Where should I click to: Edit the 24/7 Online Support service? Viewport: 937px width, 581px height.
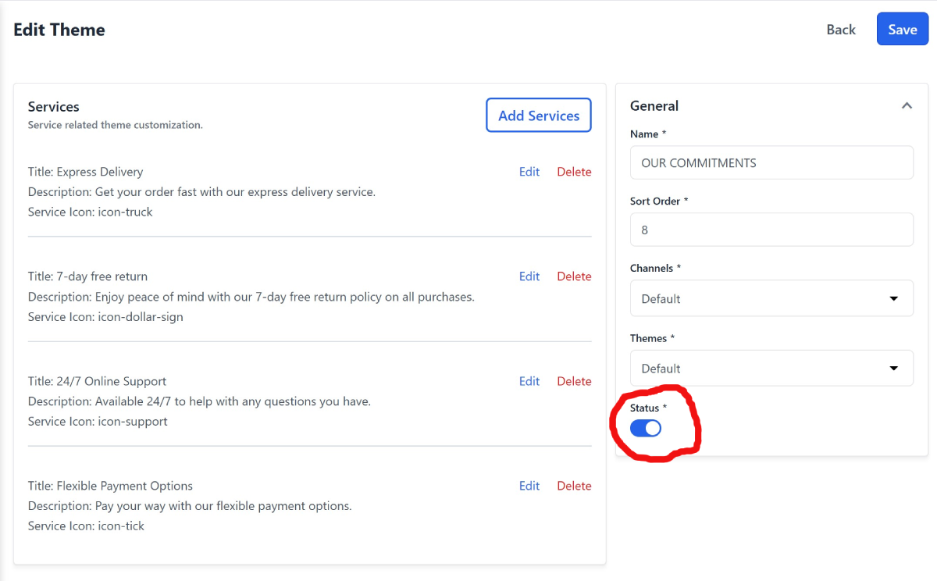[529, 381]
